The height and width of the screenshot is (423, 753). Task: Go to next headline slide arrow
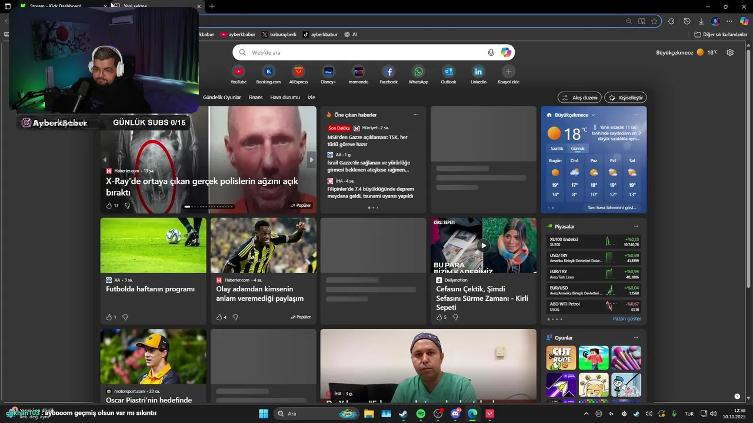coord(311,160)
